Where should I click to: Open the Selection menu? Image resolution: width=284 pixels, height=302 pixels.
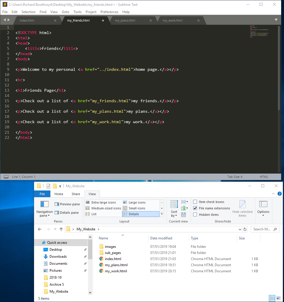(x=29, y=12)
